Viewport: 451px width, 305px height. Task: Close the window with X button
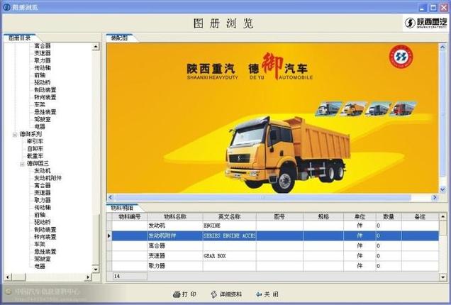click(x=445, y=7)
